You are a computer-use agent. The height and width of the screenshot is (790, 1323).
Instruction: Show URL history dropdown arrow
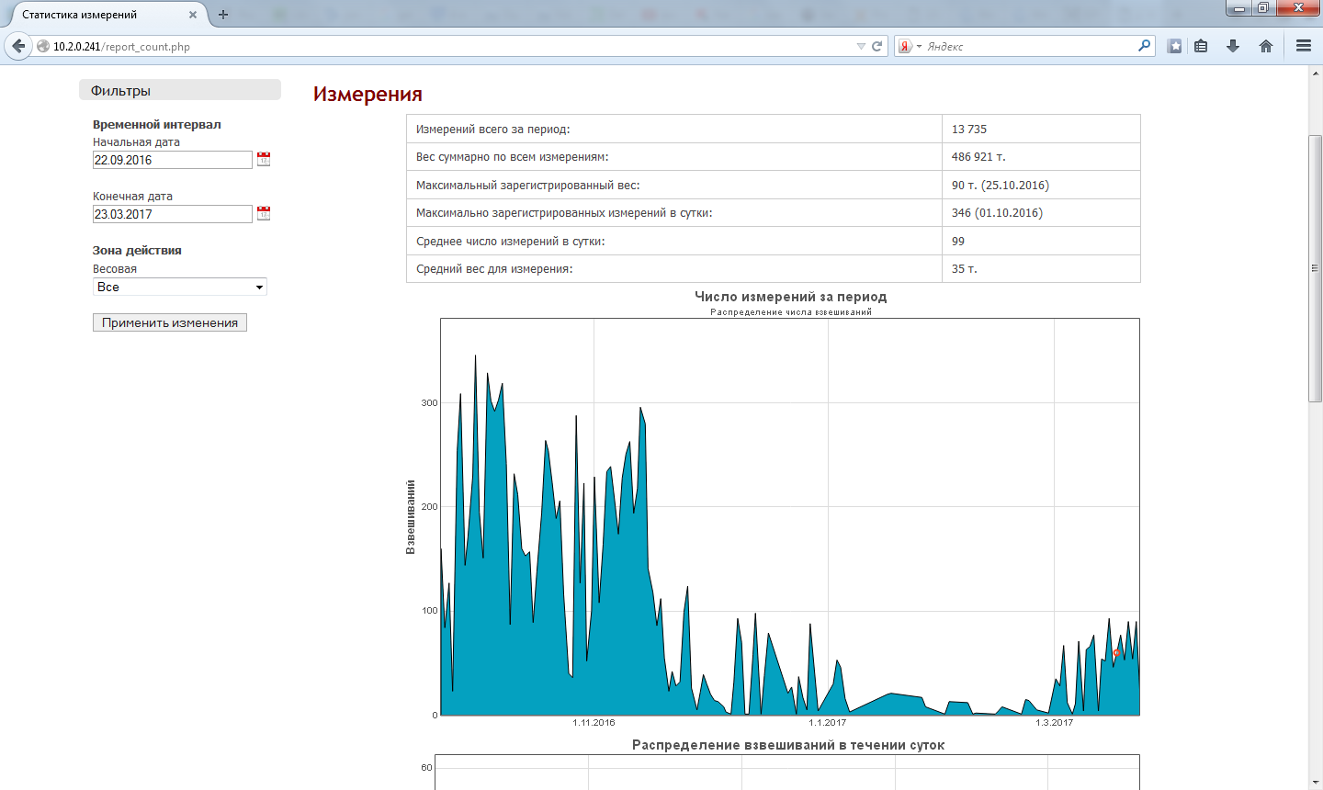coord(861,46)
